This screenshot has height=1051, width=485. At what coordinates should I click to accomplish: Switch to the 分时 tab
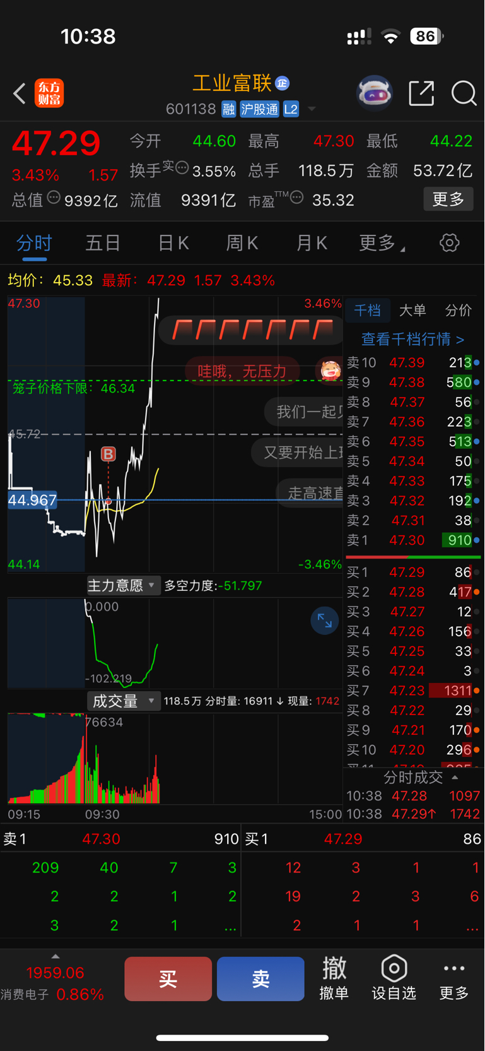pyautogui.click(x=34, y=243)
